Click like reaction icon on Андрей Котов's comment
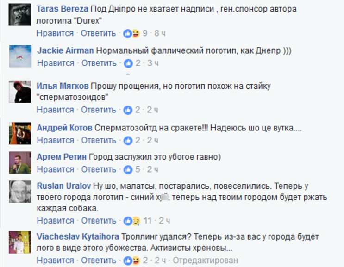 click(128, 140)
